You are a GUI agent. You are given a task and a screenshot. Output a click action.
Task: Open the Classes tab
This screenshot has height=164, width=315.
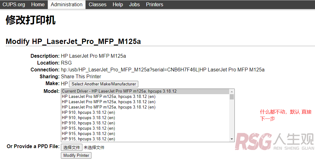coord(97,4)
